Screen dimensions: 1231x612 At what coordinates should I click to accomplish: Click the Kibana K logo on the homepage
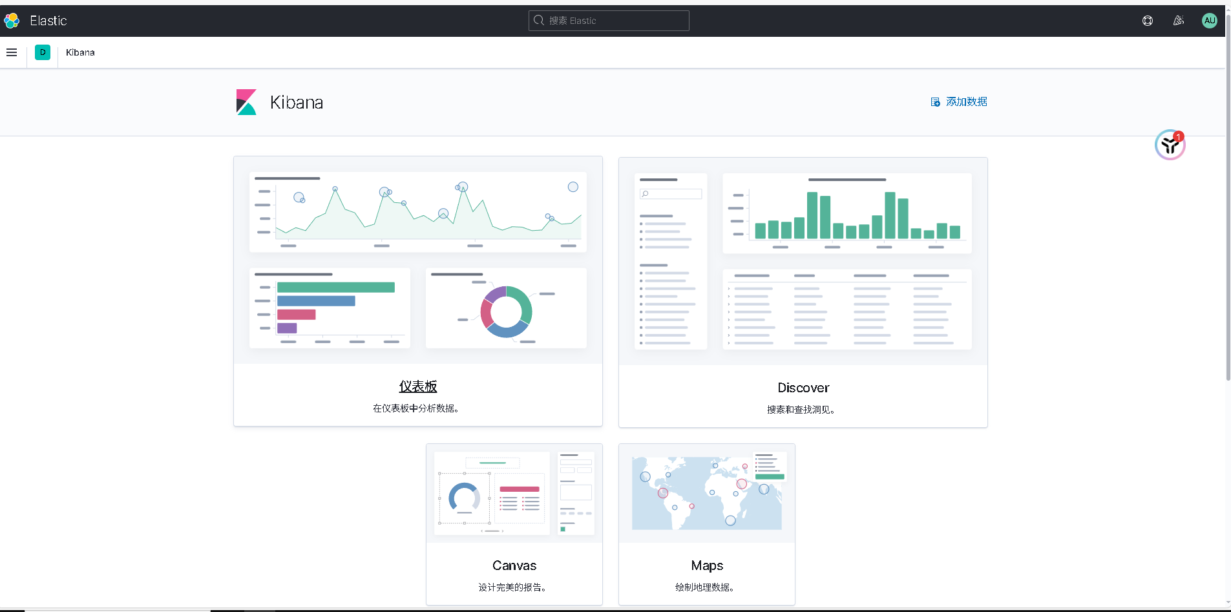click(x=247, y=101)
